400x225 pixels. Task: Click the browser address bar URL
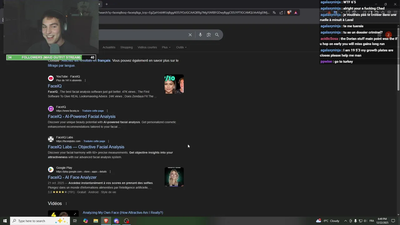184,12
